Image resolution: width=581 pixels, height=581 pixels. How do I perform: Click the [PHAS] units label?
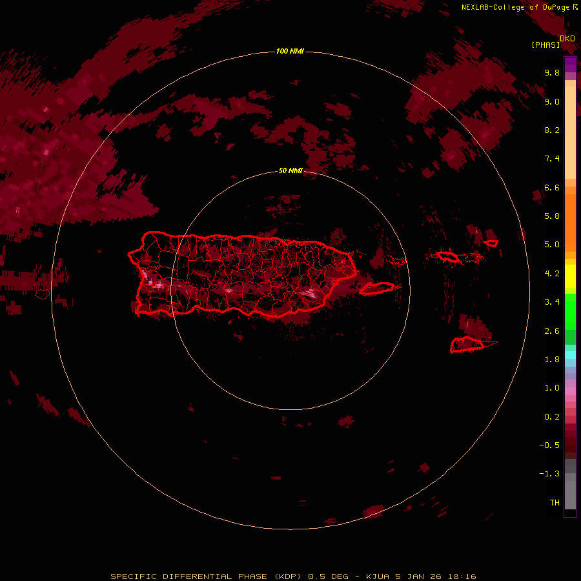coord(545,45)
